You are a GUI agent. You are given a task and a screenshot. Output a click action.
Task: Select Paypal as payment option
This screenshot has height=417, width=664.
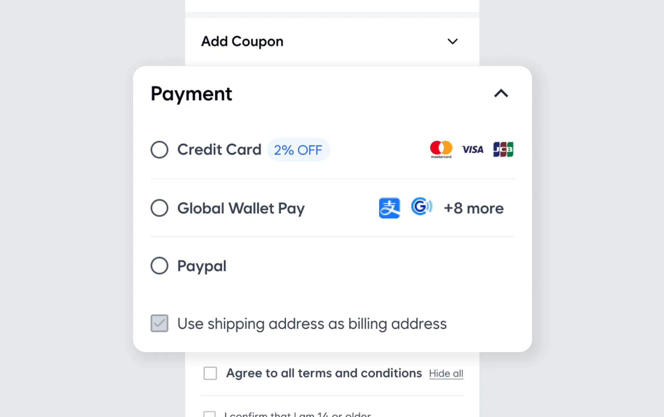[x=159, y=266]
